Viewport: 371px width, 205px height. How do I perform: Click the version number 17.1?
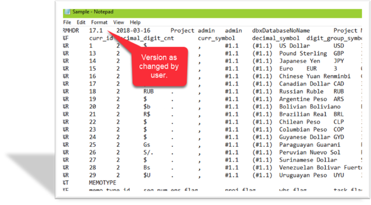96,30
